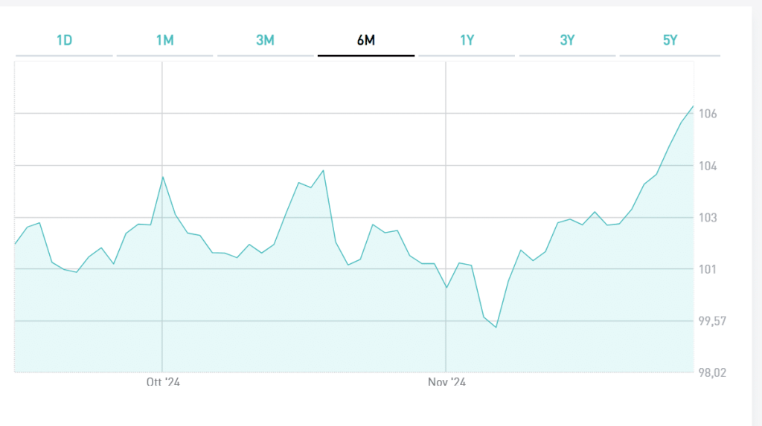Screen dimensions: 762x426
Task: Switch to the 1M range tab
Action: [x=164, y=40]
